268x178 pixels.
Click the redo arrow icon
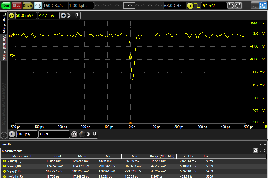pyautogui.click(x=238, y=6)
